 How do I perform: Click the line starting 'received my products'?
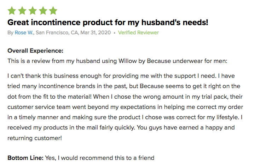click(121, 128)
